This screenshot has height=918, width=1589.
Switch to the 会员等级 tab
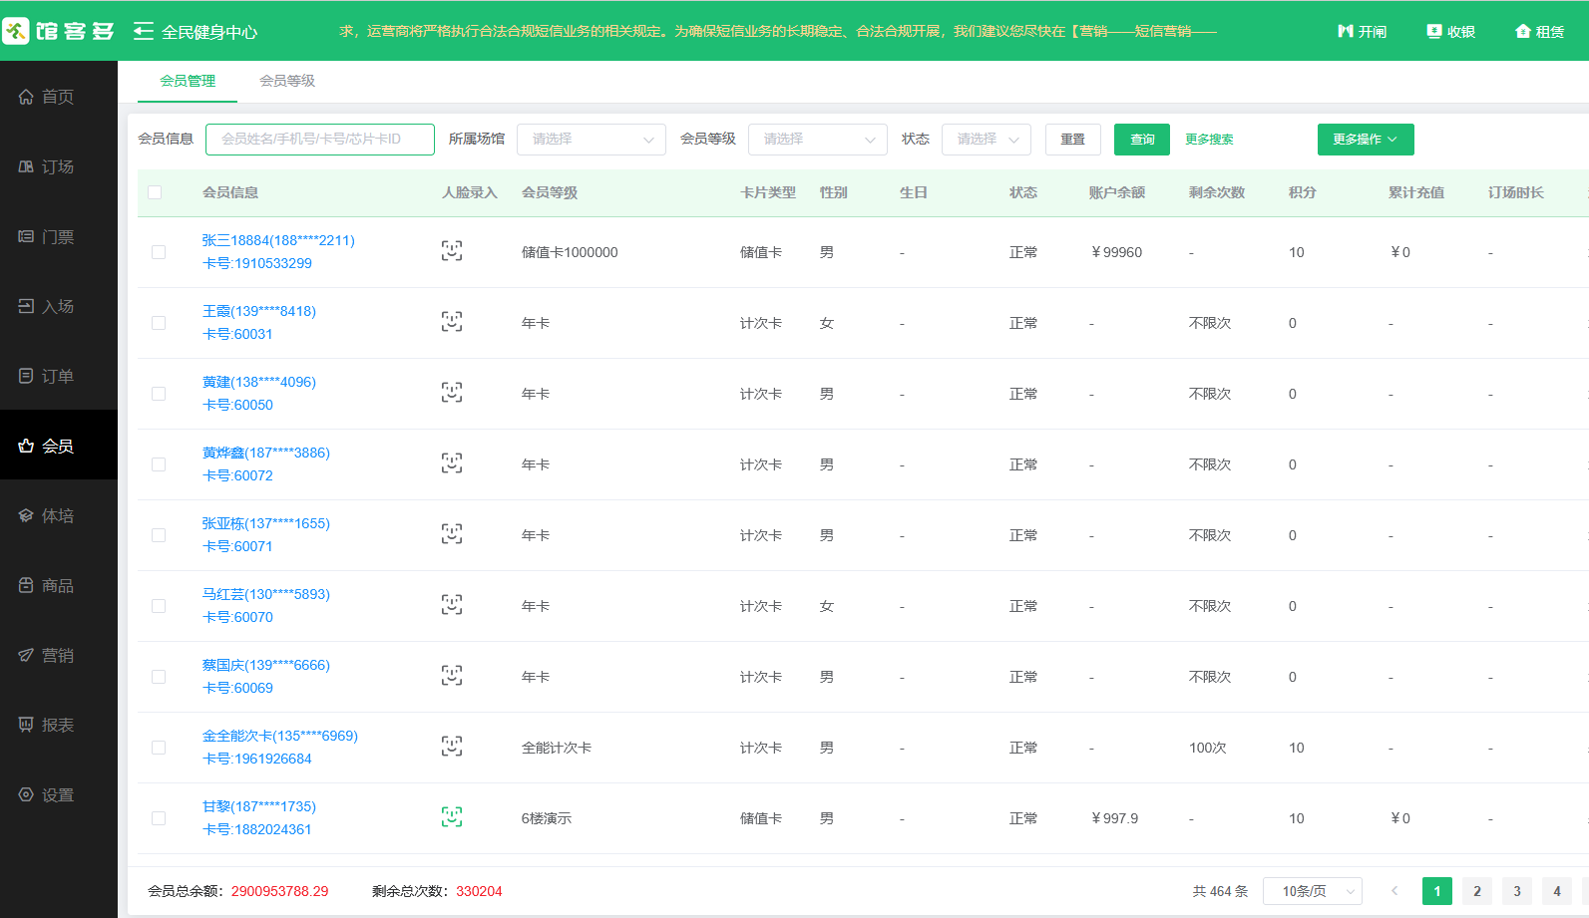click(x=287, y=81)
